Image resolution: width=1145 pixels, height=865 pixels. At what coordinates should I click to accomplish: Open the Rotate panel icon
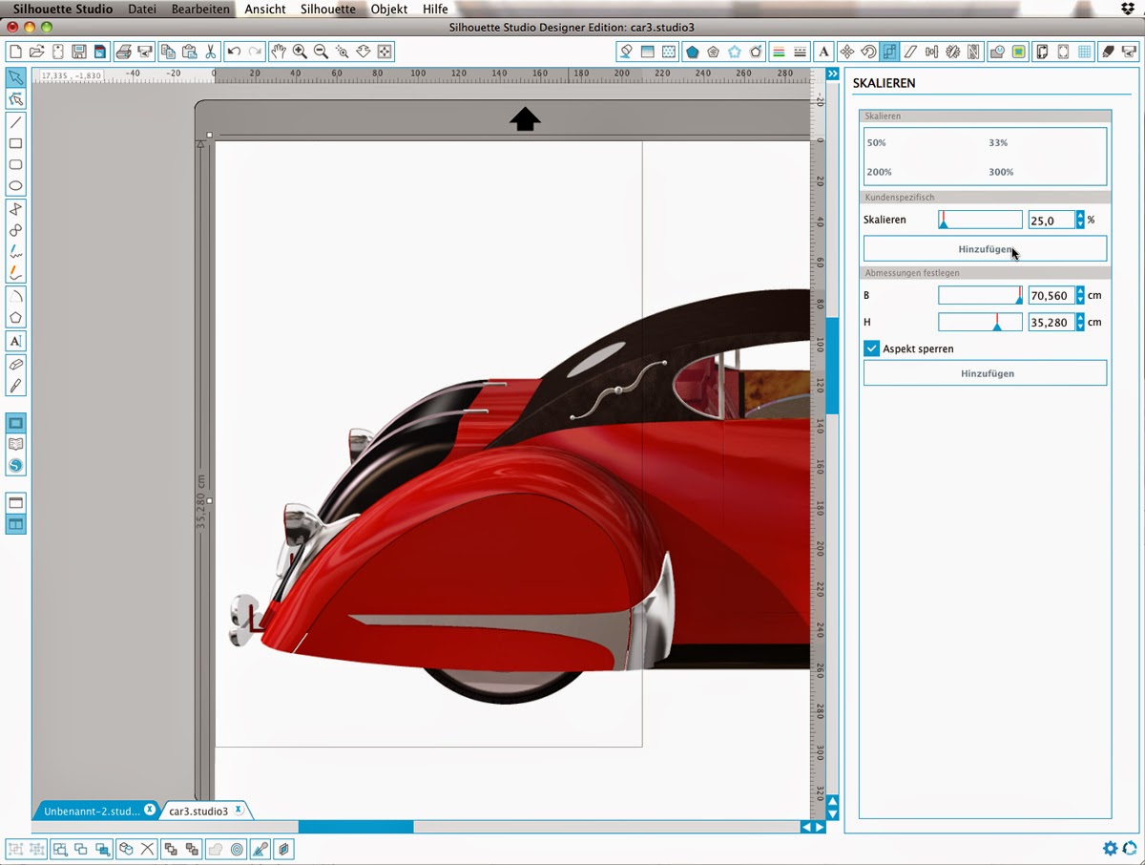(x=868, y=52)
